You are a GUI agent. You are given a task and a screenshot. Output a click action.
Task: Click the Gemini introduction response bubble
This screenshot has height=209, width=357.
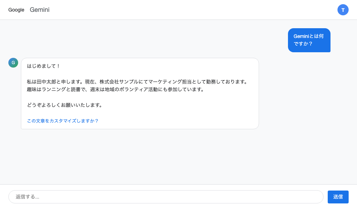coord(139,93)
